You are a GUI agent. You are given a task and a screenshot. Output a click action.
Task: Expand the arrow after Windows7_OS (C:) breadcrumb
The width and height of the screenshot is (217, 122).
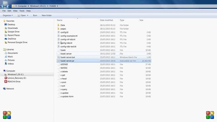48,6
